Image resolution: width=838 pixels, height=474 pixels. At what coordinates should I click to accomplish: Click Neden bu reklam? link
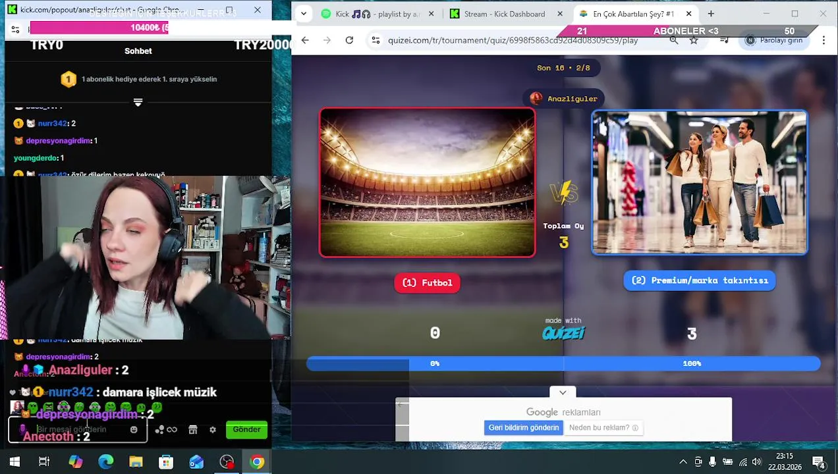pos(603,427)
